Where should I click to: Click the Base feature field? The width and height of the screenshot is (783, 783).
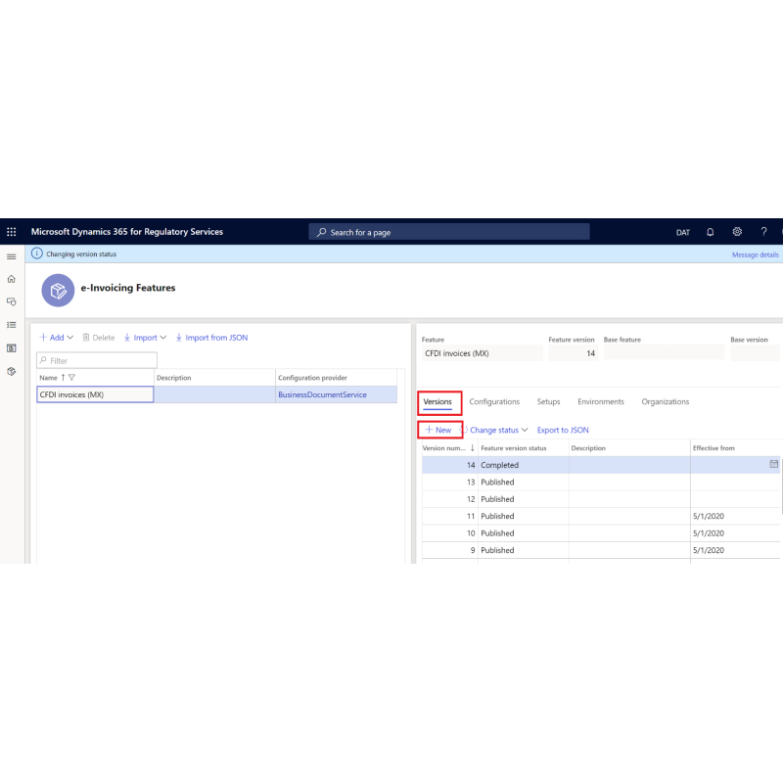(665, 353)
